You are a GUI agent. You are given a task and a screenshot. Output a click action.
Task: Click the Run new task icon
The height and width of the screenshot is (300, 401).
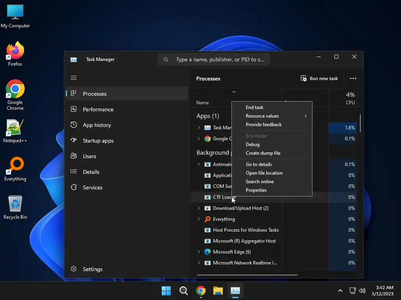tap(303, 78)
